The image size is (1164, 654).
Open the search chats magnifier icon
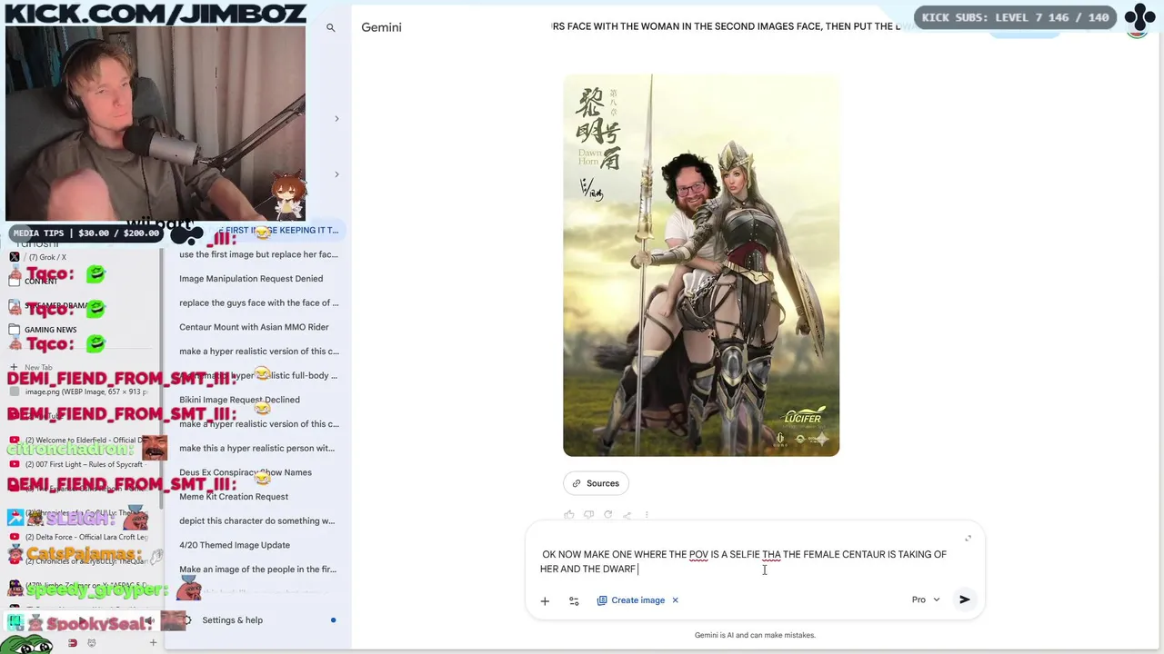(331, 27)
